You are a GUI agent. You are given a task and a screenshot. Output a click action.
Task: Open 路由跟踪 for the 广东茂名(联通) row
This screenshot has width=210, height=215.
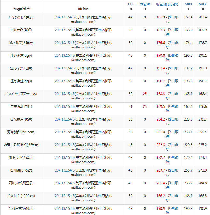point(173,30)
